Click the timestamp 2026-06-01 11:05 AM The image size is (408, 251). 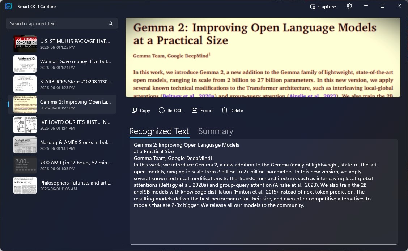59,189
